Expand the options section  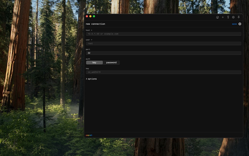point(91,79)
